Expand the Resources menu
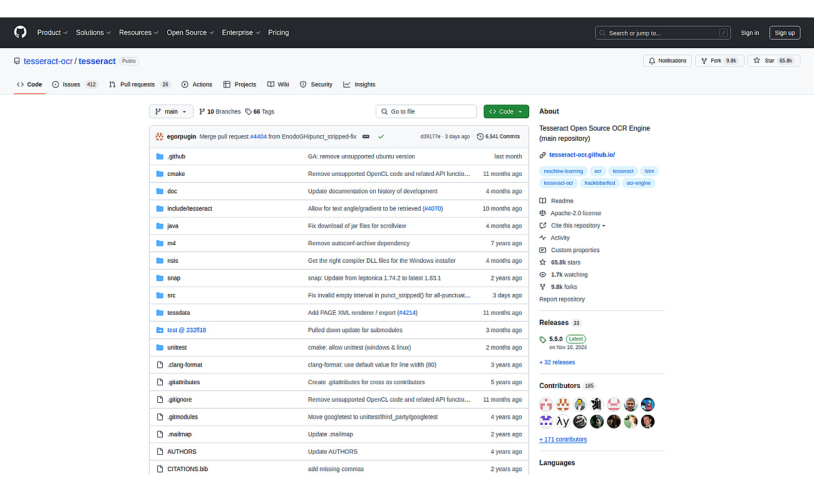 point(138,33)
